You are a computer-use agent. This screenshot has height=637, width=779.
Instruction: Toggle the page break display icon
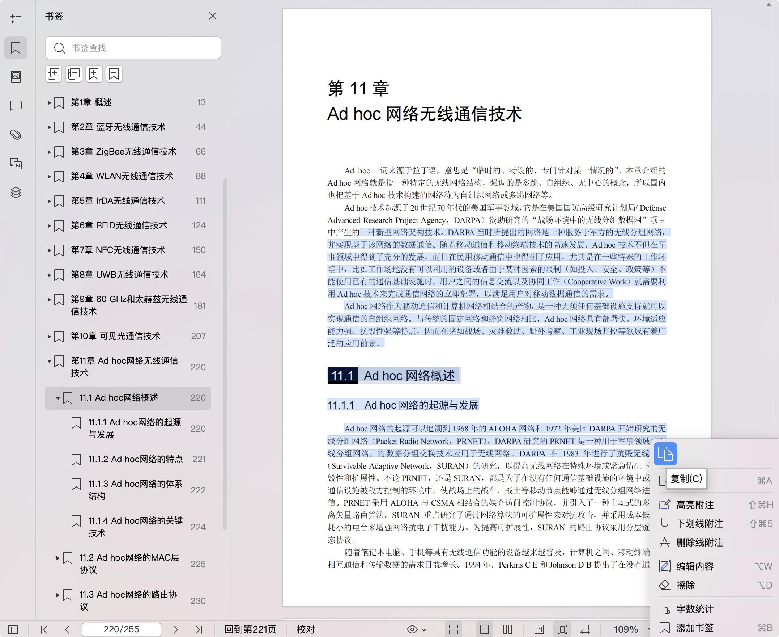coord(454,630)
